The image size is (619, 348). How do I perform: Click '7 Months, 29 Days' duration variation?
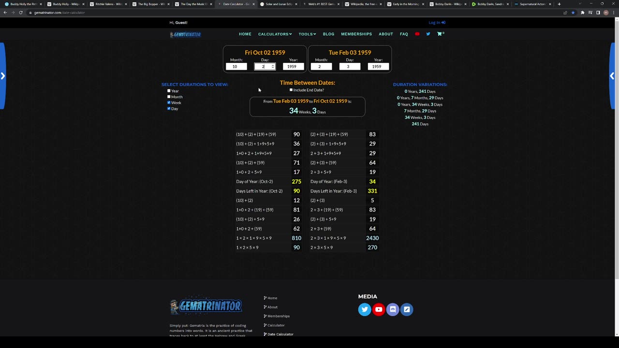point(420,111)
